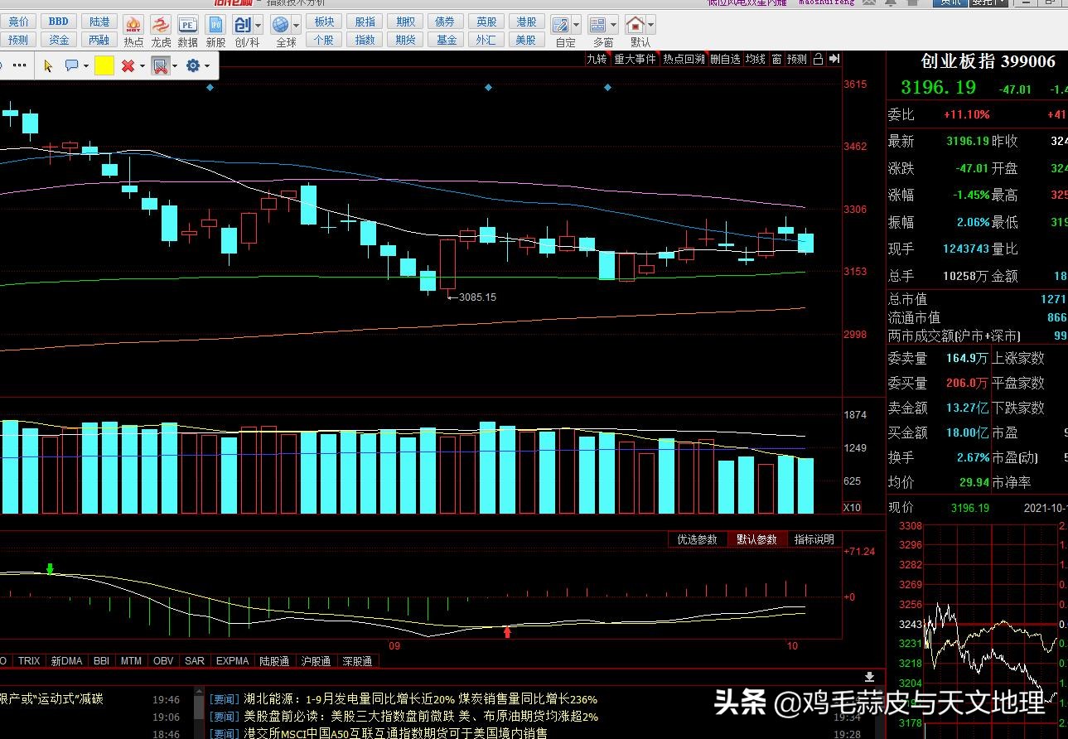1068x739 pixels.
Task: Switch to the SAR indicator tab
Action: point(195,661)
